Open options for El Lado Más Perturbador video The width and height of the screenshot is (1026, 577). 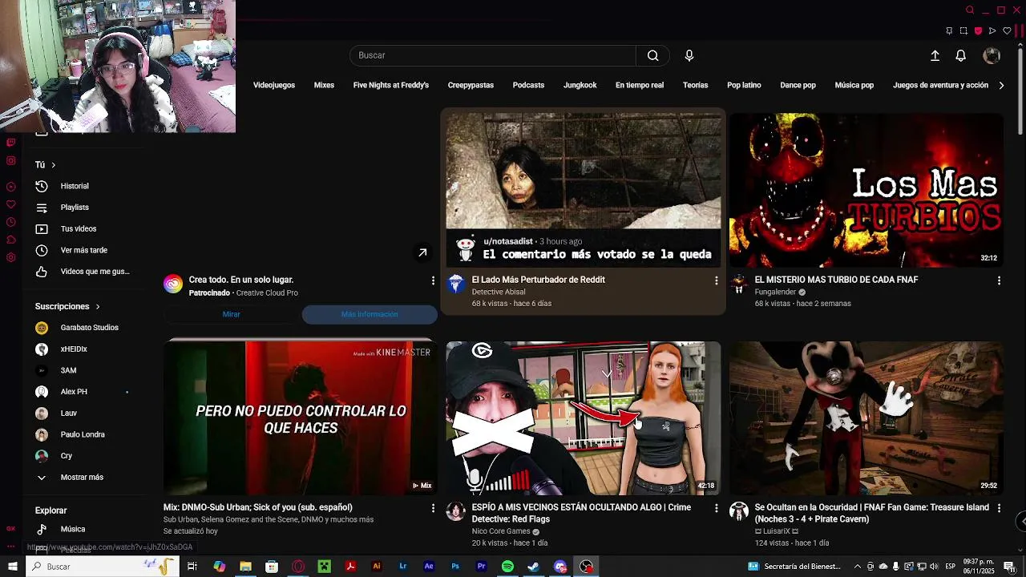[716, 280]
